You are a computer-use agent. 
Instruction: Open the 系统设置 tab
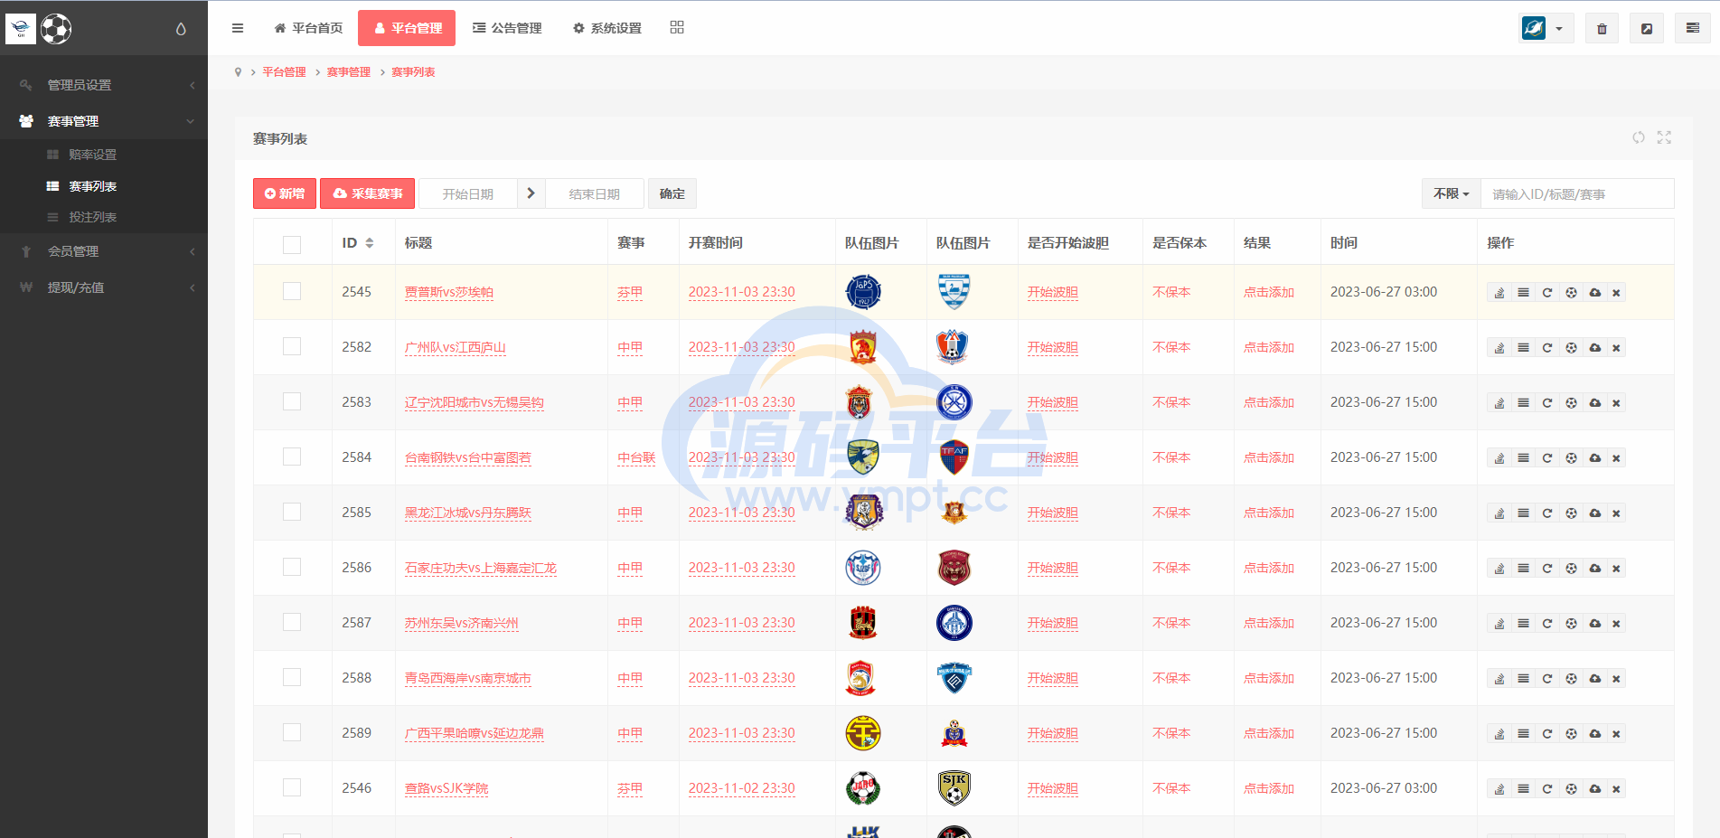click(607, 28)
